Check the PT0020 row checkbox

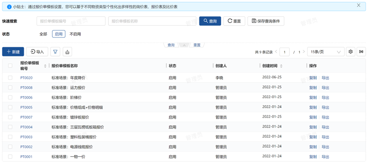(10, 78)
